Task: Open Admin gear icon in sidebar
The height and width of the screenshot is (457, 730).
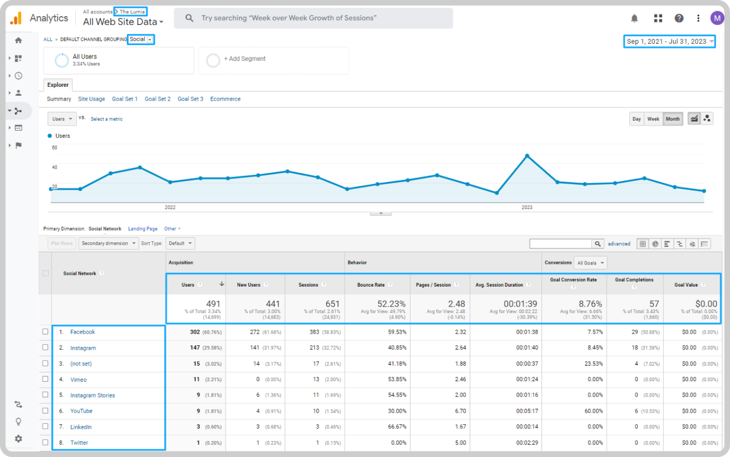Action: [19, 439]
